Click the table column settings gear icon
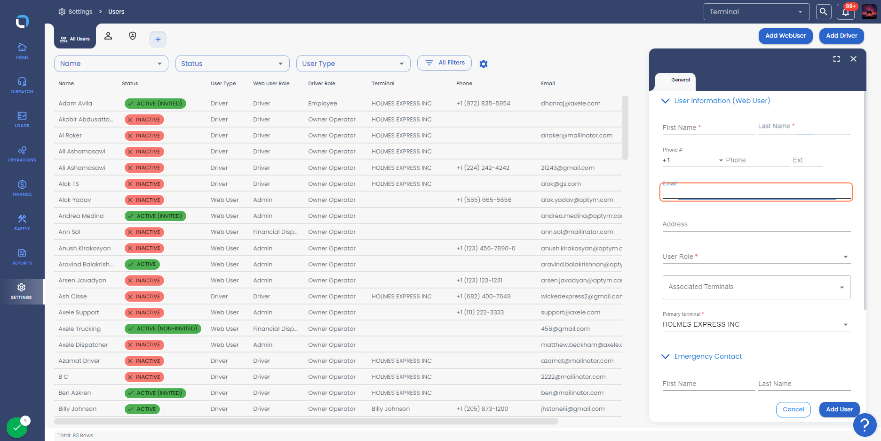 pos(484,64)
